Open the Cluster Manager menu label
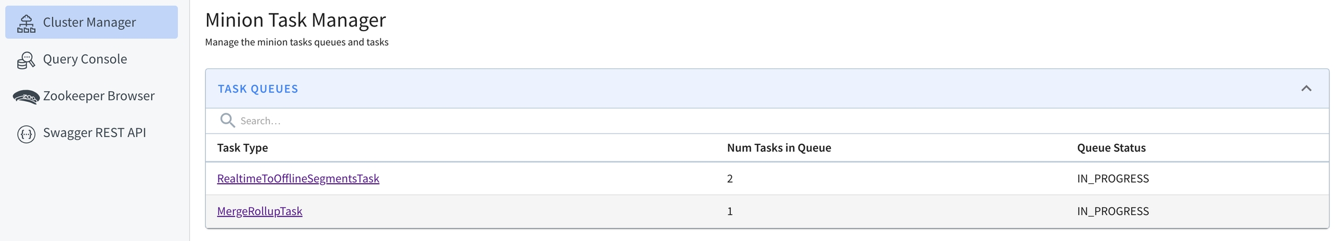Viewport: 1335px width, 241px height. pyautogui.click(x=89, y=23)
